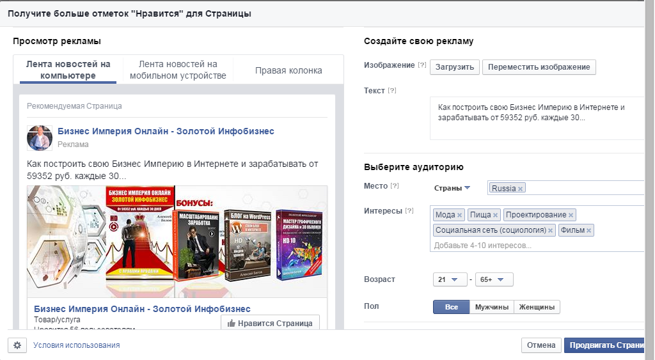Remove the Социальная сеть interest tag

click(x=550, y=231)
